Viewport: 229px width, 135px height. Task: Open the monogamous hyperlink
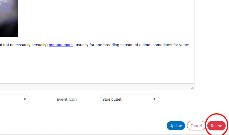coord(61,45)
